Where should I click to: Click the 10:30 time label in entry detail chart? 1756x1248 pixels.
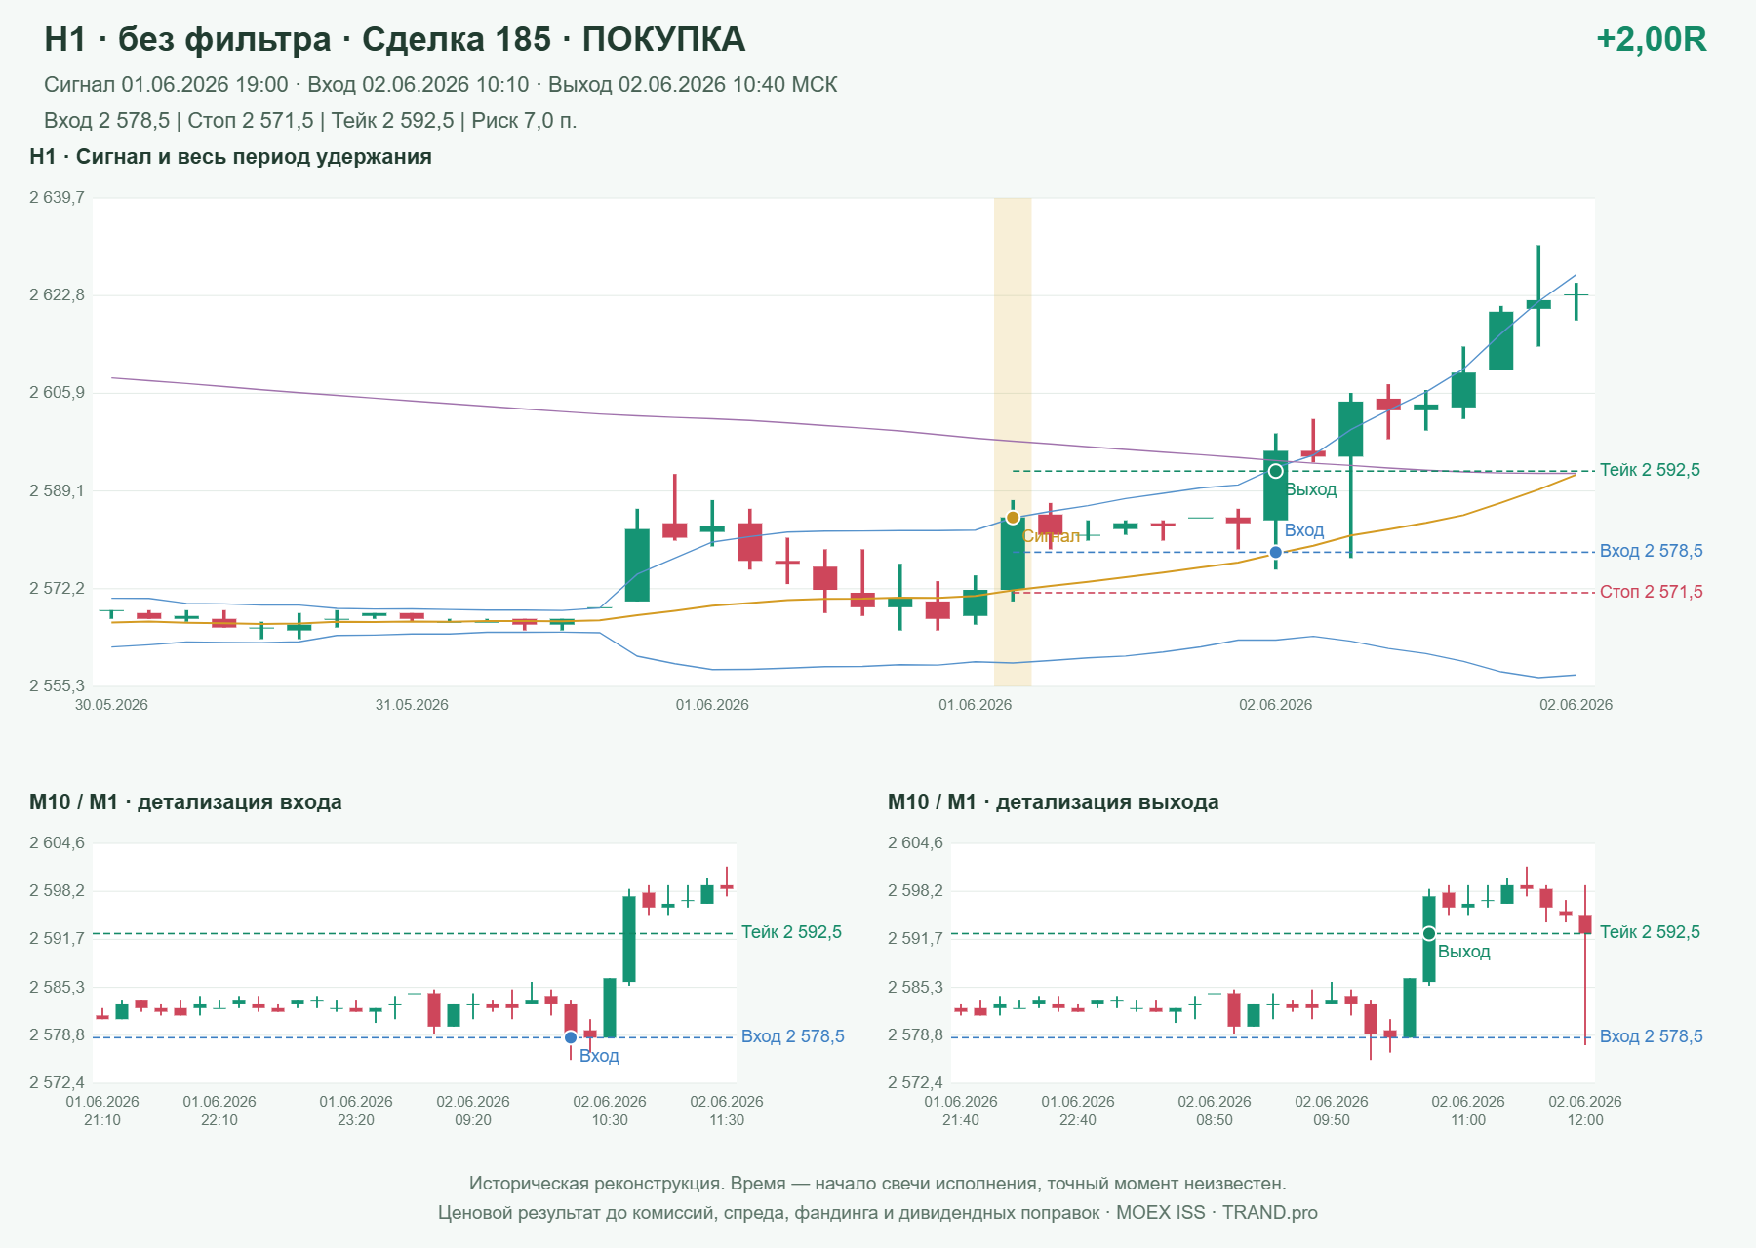(x=610, y=1120)
